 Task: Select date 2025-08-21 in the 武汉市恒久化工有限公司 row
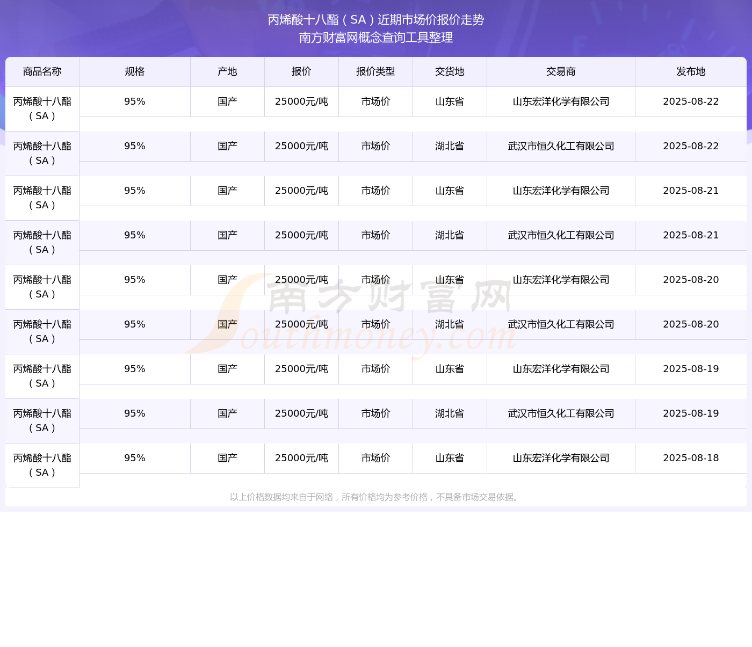point(691,235)
